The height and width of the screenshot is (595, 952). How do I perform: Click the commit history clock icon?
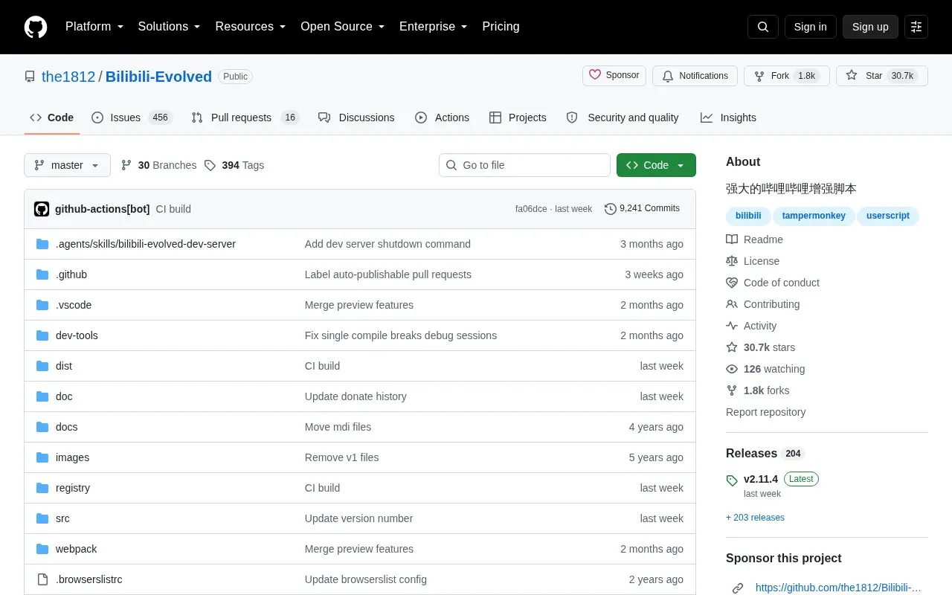click(611, 209)
